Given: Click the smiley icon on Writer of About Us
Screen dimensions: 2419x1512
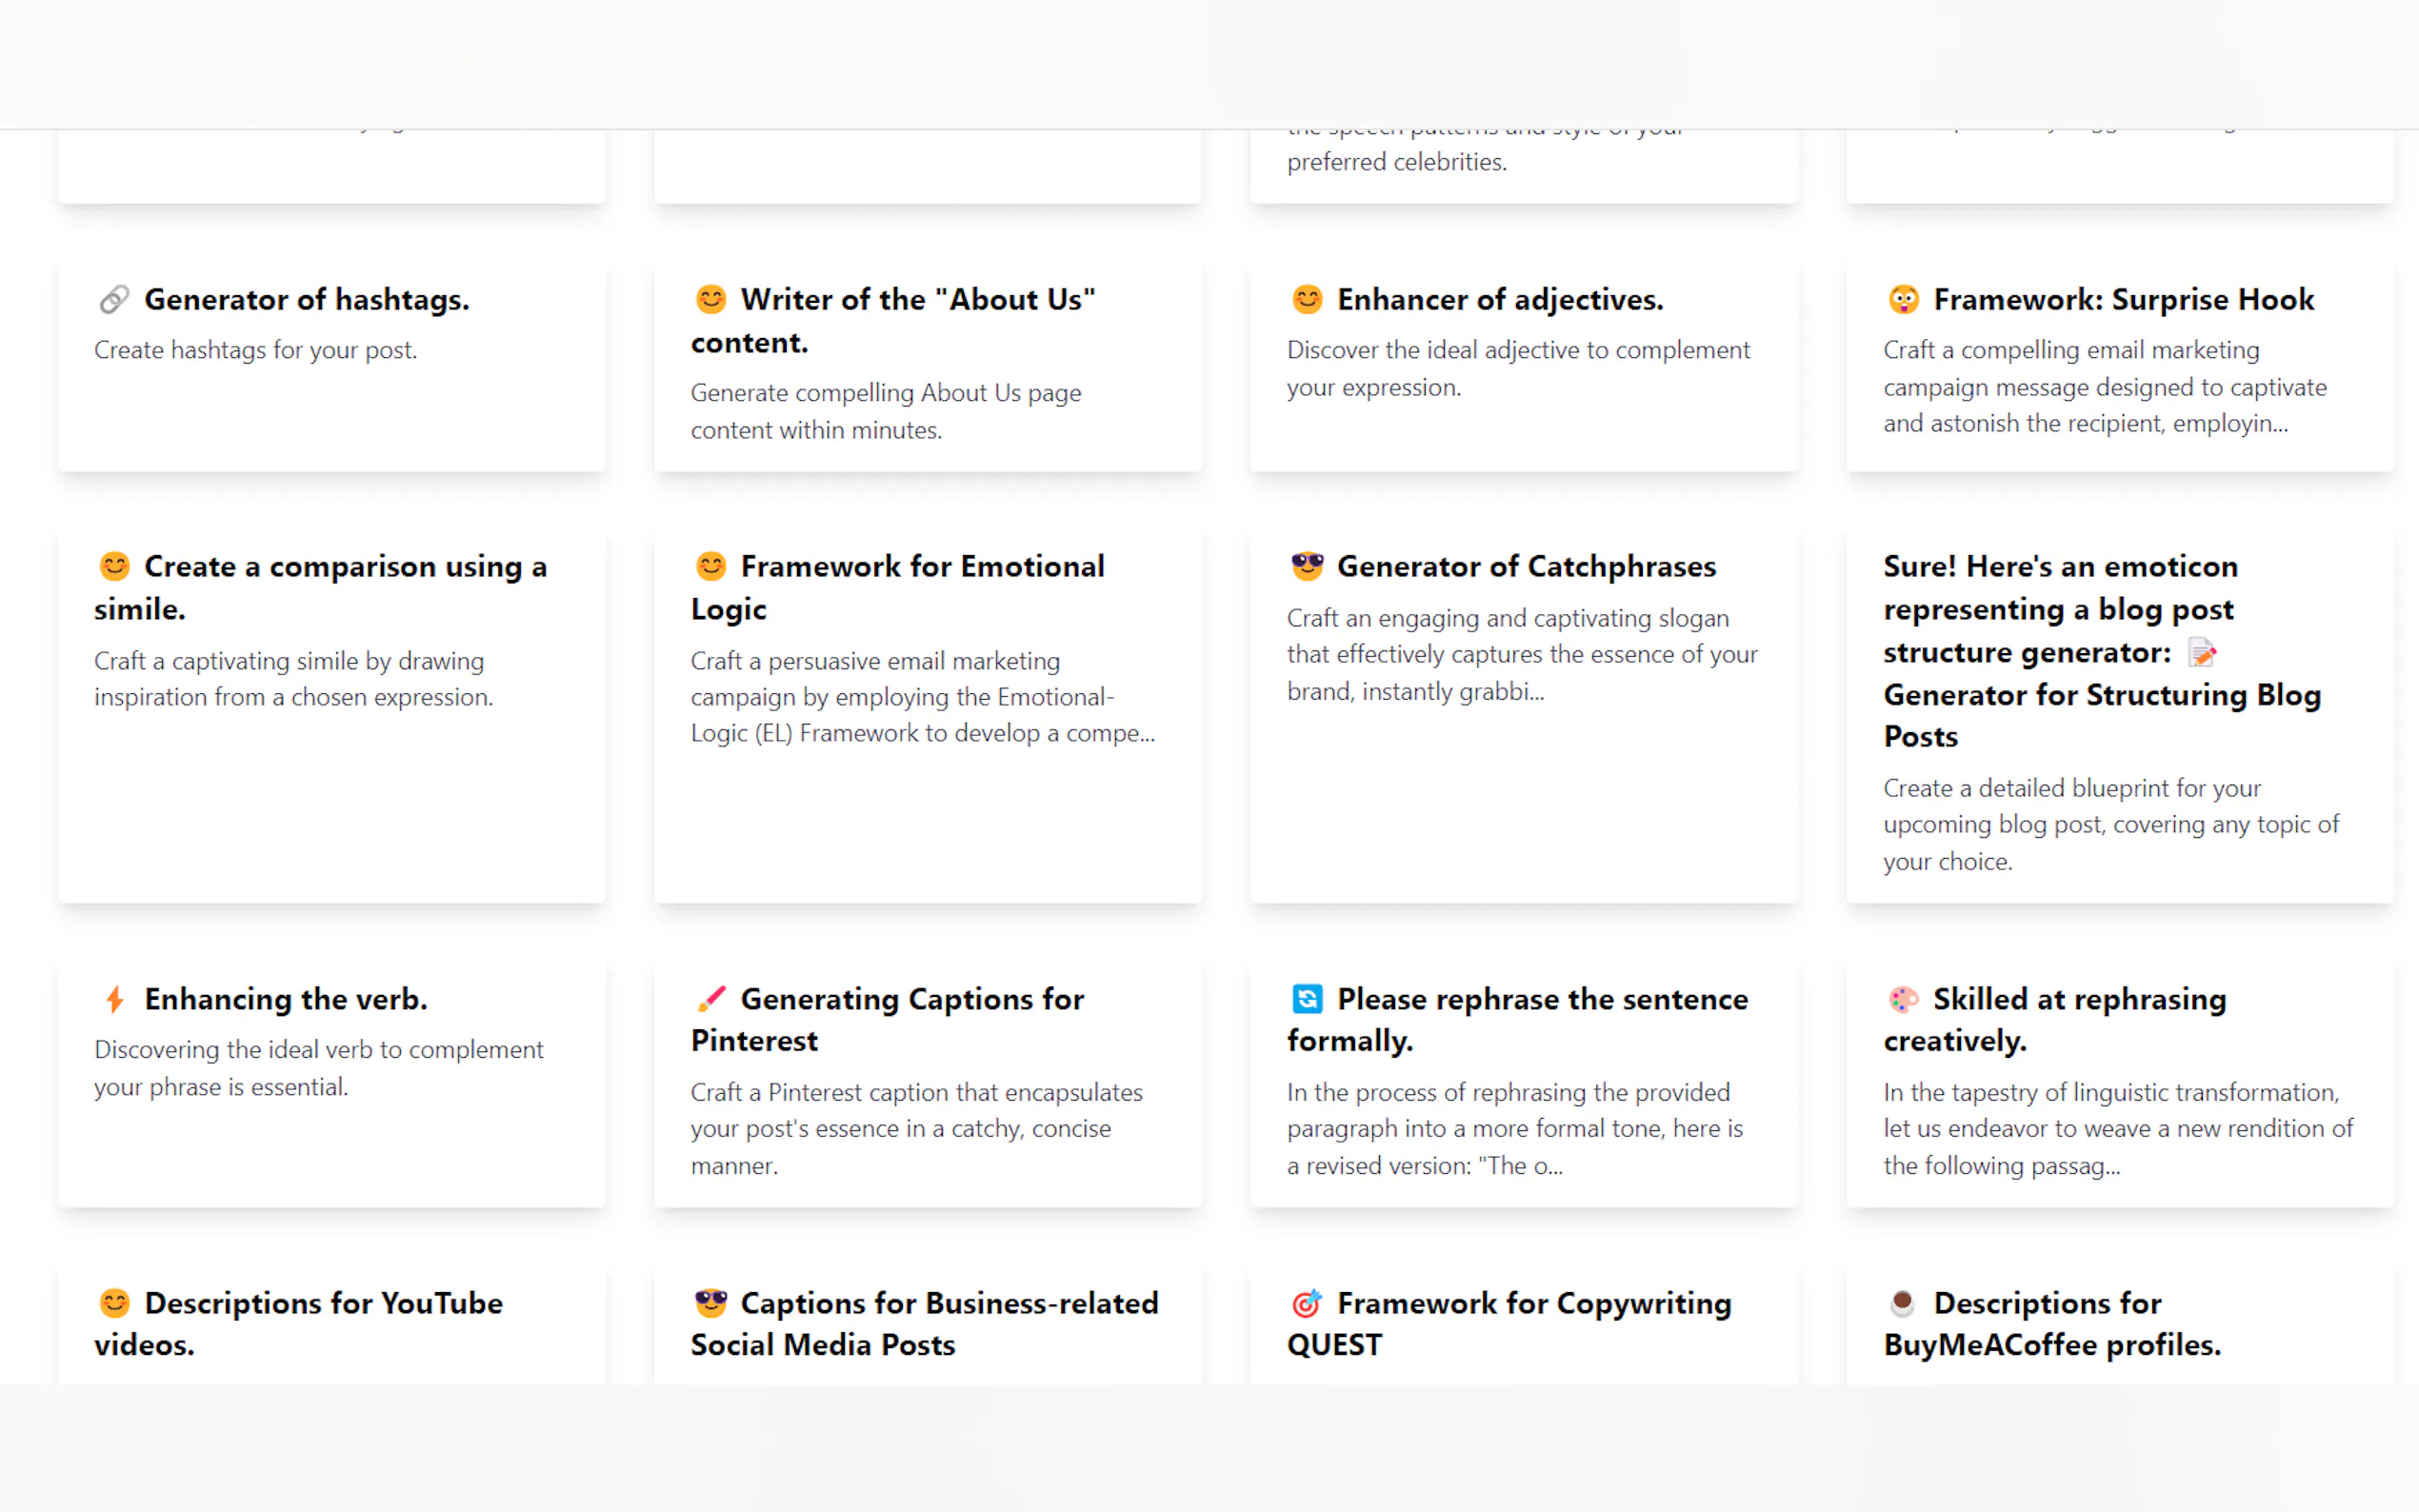Looking at the screenshot, I should tap(710, 297).
